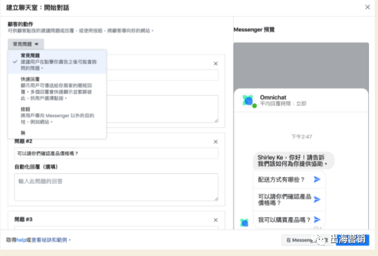This screenshot has width=378, height=256.
Task: Click the question #1 auto-reply textarea
Action: click(x=162, y=109)
